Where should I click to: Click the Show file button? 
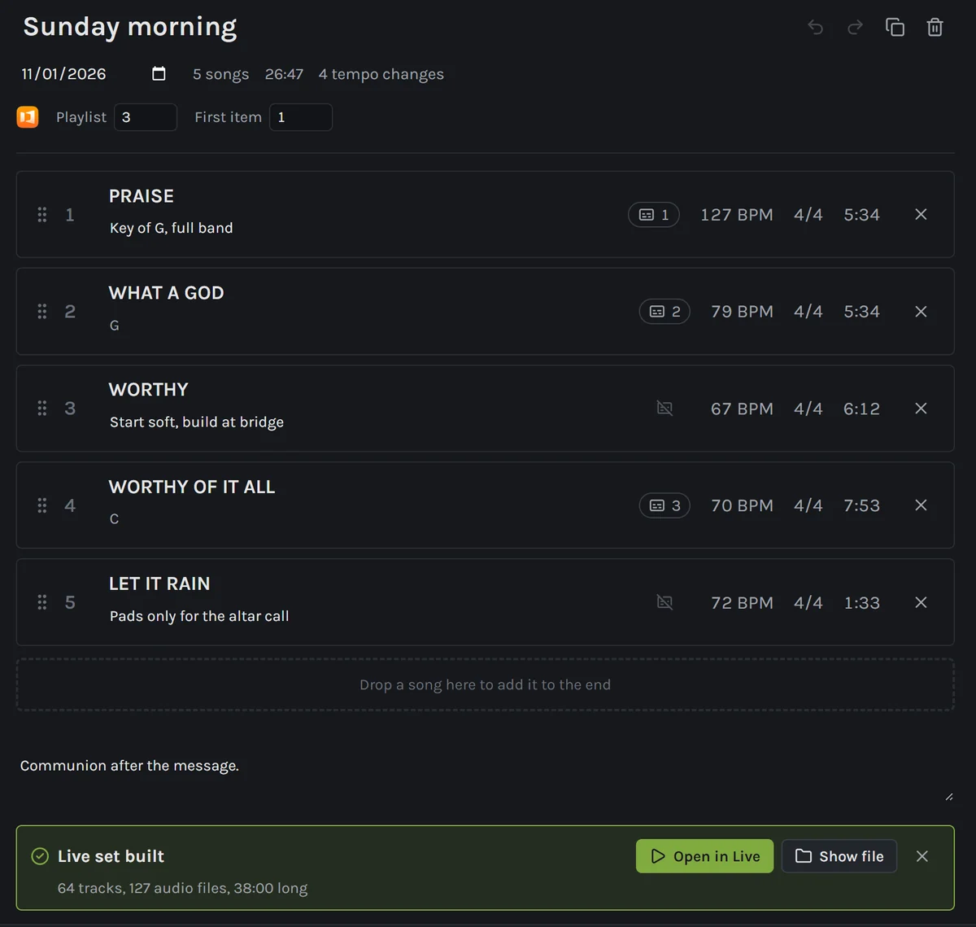pos(839,856)
